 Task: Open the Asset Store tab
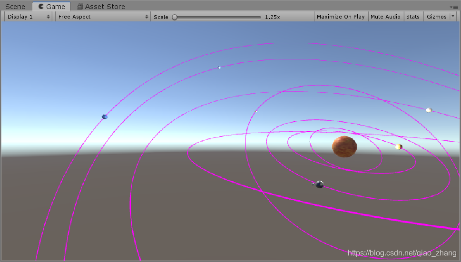(101, 7)
